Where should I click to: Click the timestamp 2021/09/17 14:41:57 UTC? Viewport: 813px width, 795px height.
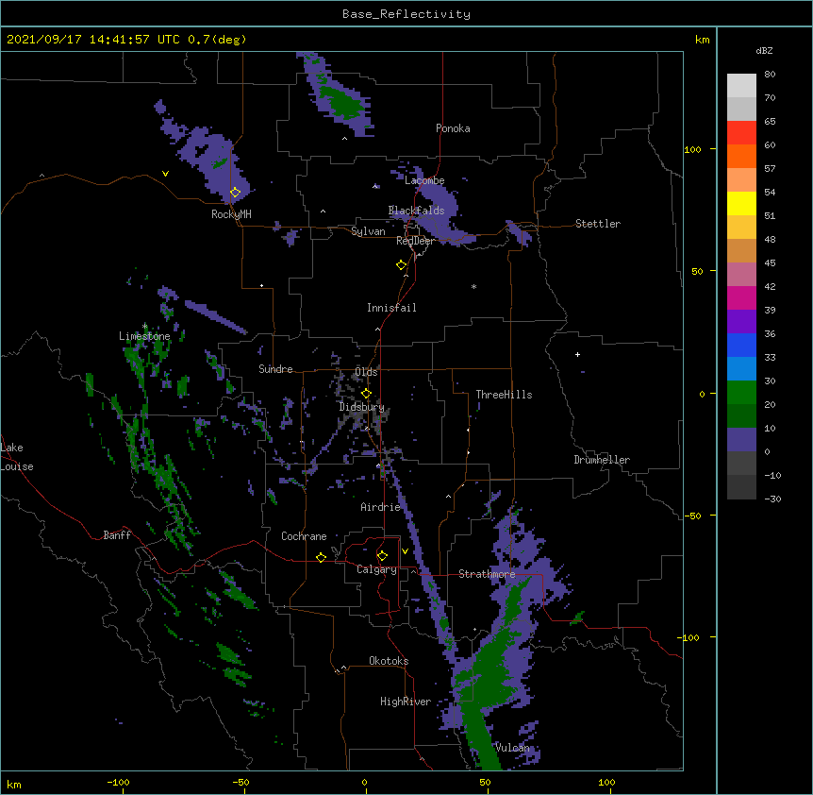tap(93, 40)
